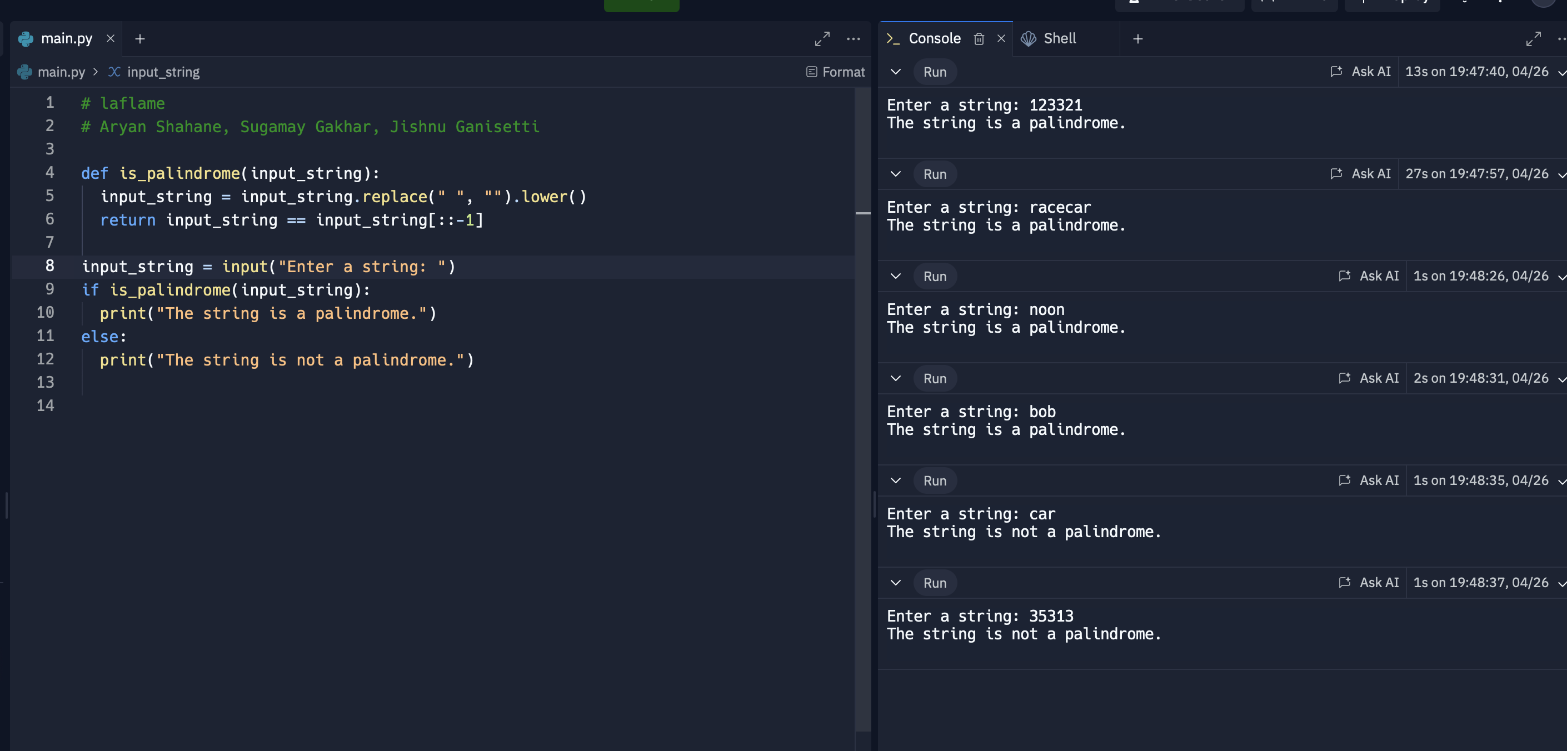1567x751 pixels.
Task: Collapse the noon run output chevron
Action: click(895, 276)
